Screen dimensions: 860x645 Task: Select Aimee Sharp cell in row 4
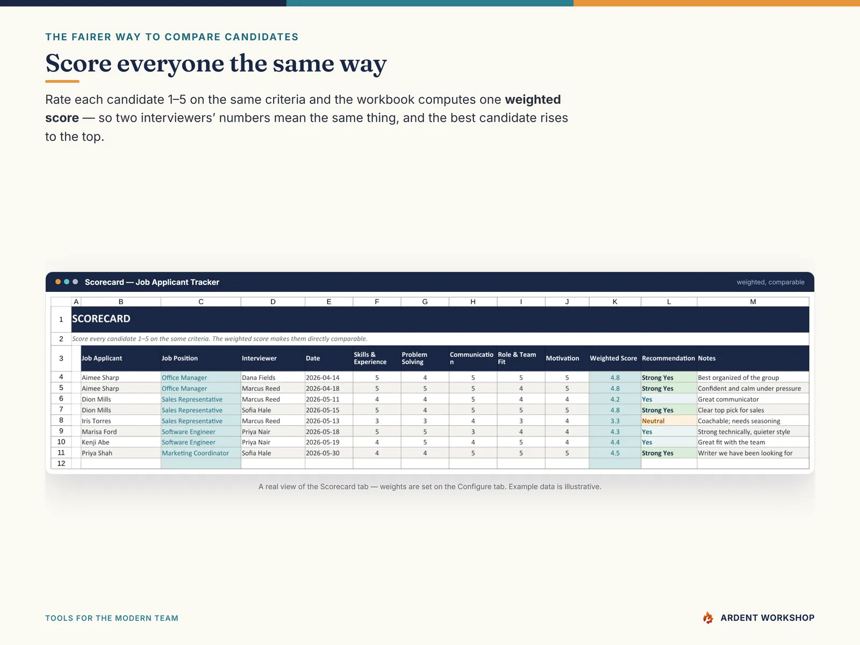click(x=121, y=377)
